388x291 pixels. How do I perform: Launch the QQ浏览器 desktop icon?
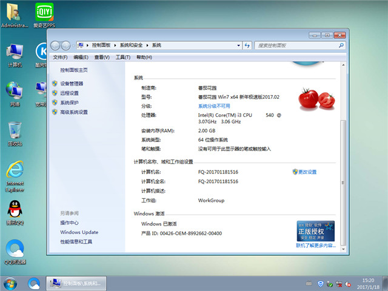(x=15, y=252)
